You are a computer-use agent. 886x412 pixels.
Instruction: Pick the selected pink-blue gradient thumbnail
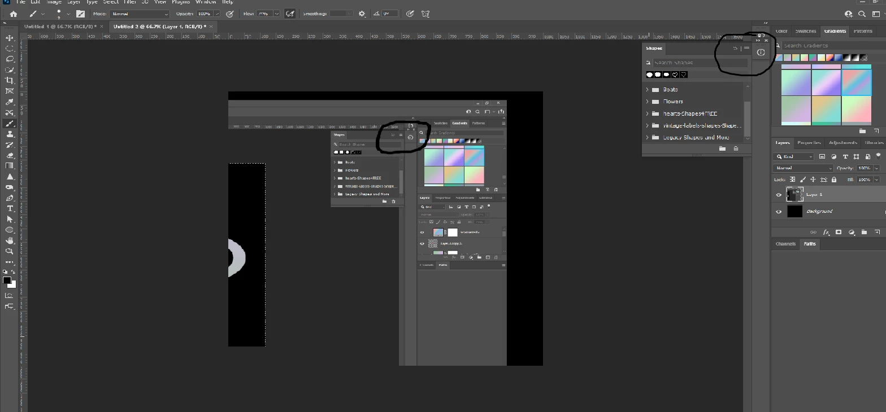pos(856,82)
